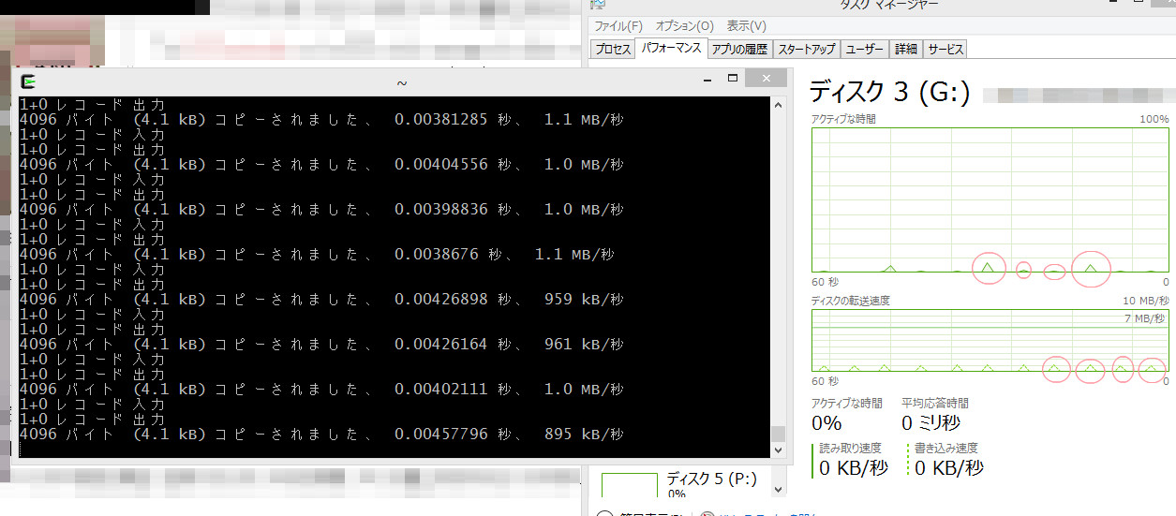Click the アクティブな時間 graph for disk 3
Image resolution: width=1176 pixels, height=516 pixels.
click(990, 199)
